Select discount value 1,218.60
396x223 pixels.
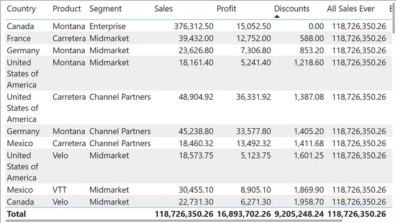tap(309, 63)
